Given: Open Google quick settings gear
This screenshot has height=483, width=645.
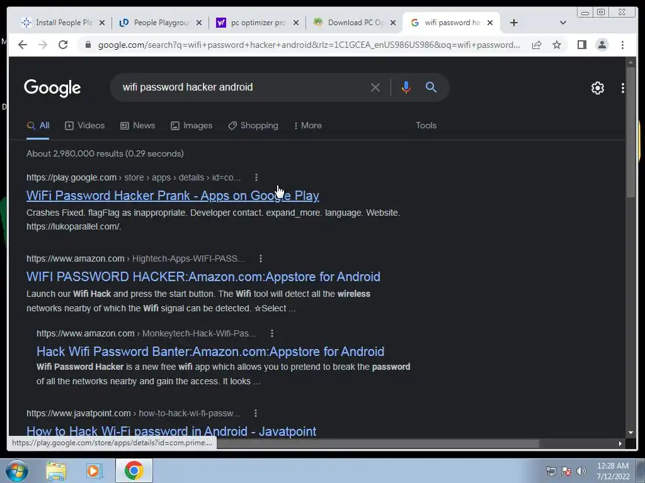Looking at the screenshot, I should [597, 88].
